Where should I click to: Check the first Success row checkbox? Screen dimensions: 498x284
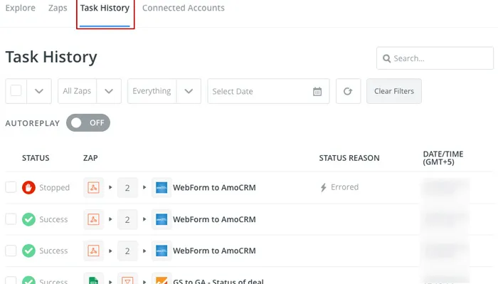11,219
